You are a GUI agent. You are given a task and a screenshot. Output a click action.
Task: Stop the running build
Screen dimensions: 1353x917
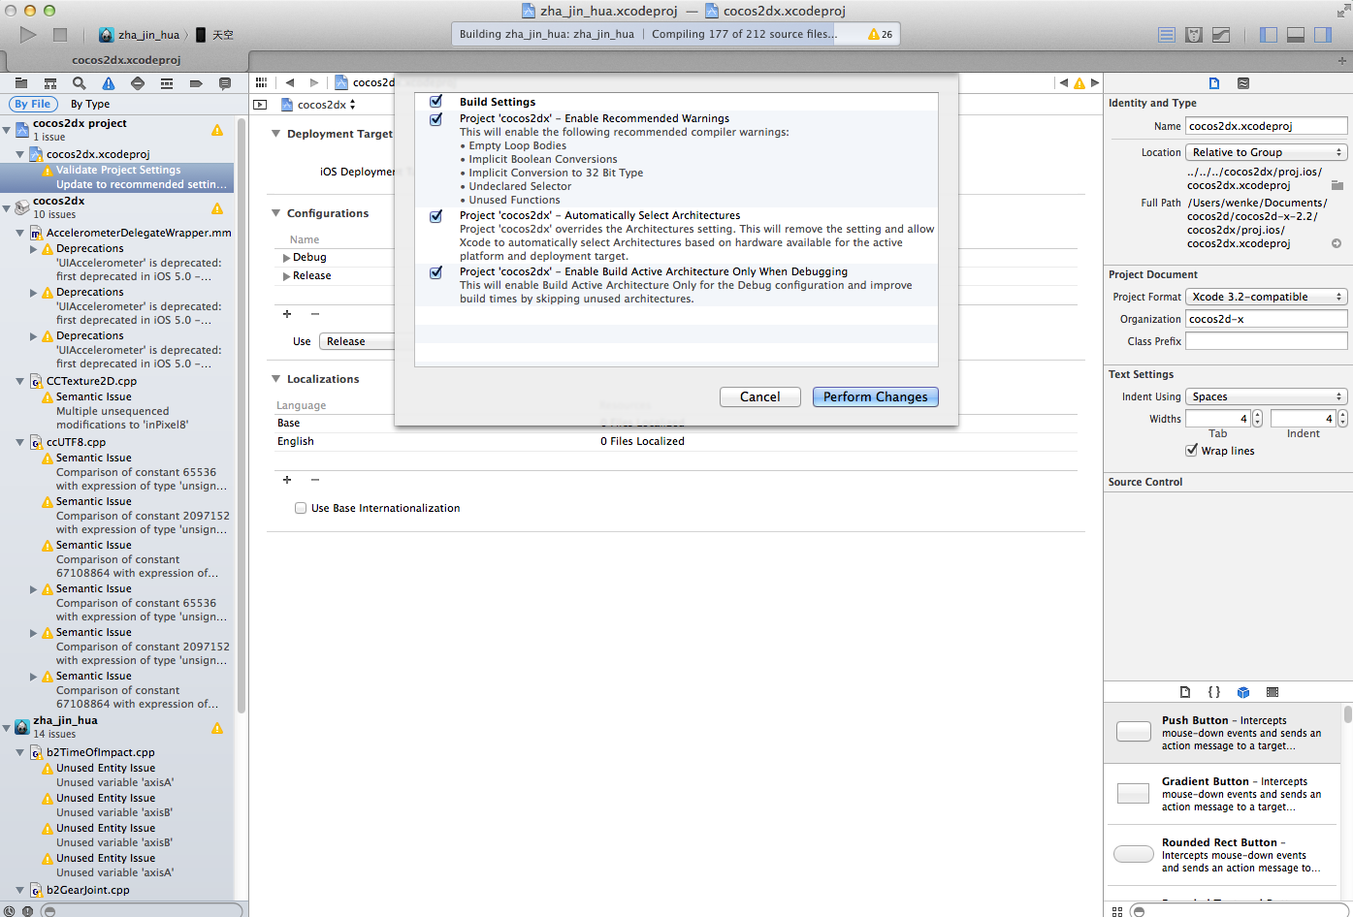pos(60,35)
